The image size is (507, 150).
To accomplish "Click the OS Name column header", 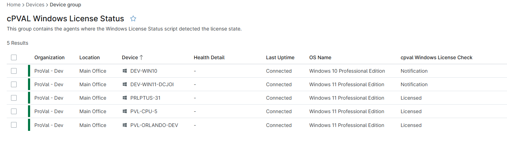I will [320, 57].
